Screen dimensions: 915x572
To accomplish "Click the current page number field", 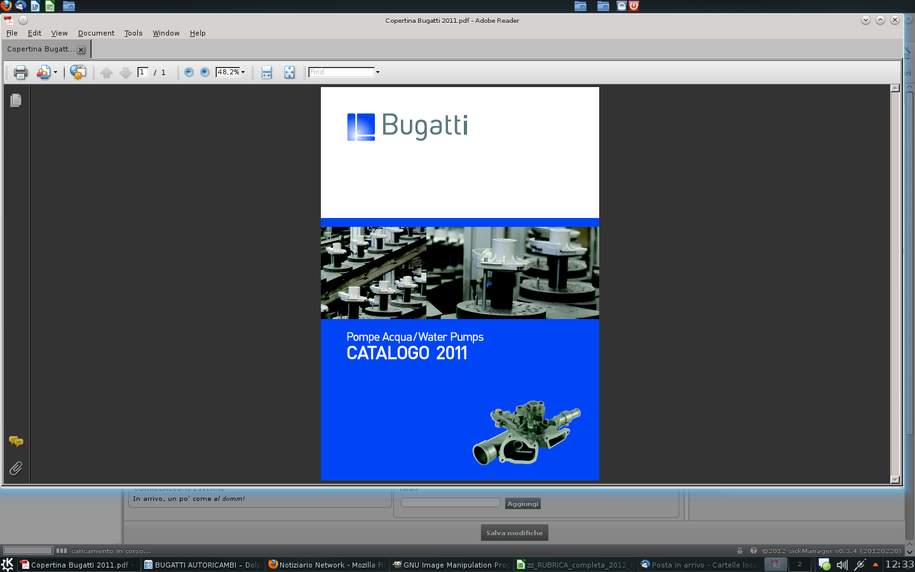I will (x=143, y=72).
